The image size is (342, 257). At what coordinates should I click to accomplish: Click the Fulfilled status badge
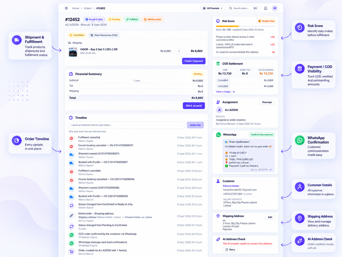tap(132, 19)
